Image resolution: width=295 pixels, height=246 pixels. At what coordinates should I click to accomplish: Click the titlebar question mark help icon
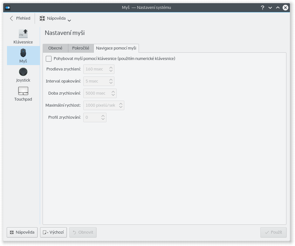[x=263, y=8]
